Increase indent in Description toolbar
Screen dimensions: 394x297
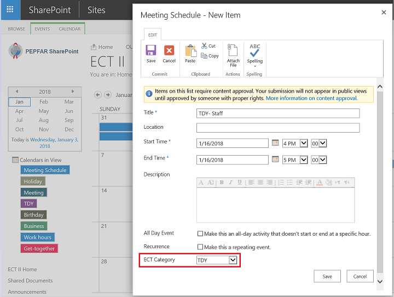click(308, 182)
